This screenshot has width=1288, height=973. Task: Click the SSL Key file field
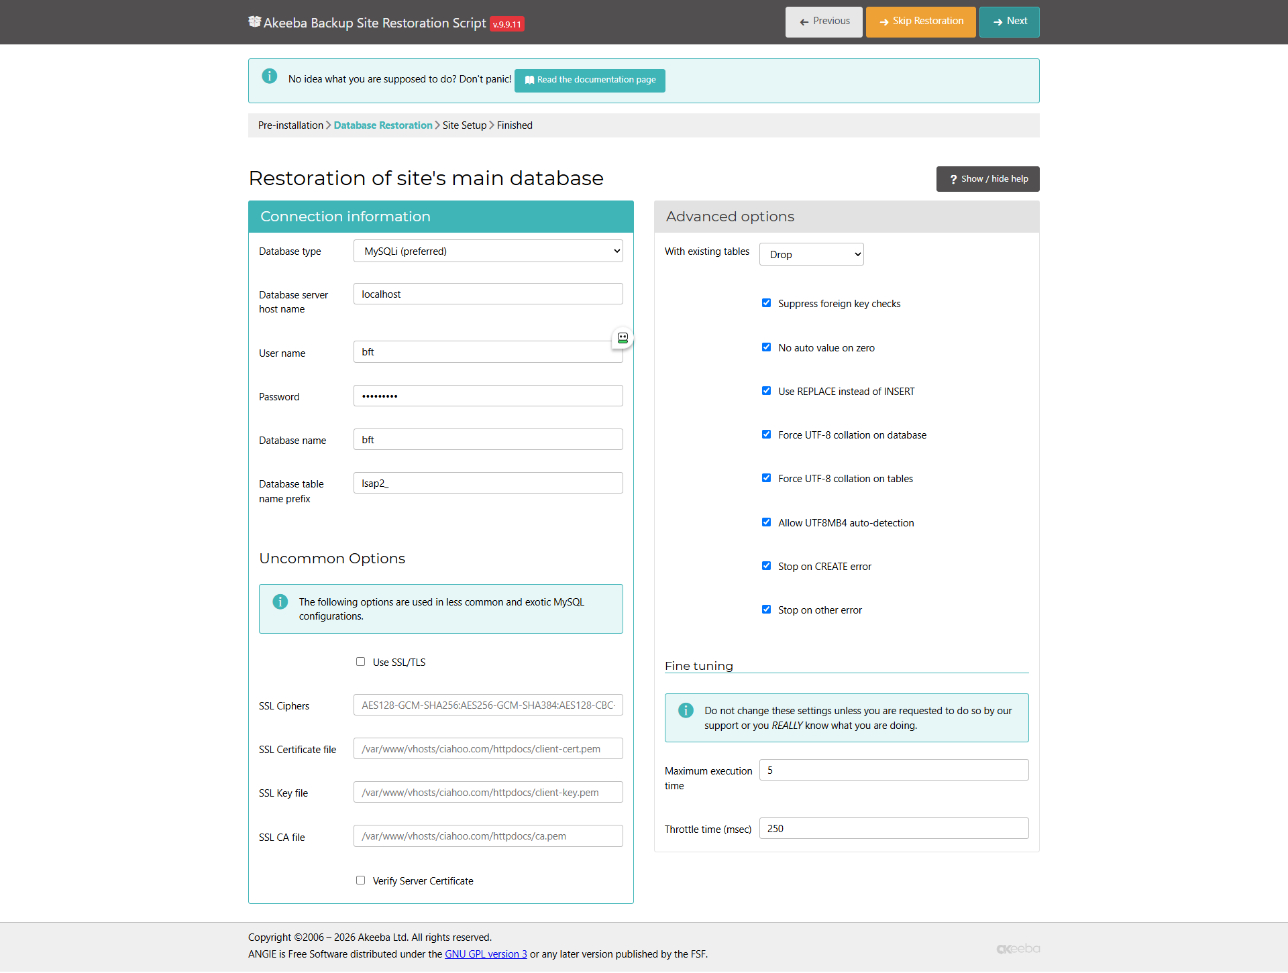(x=488, y=793)
